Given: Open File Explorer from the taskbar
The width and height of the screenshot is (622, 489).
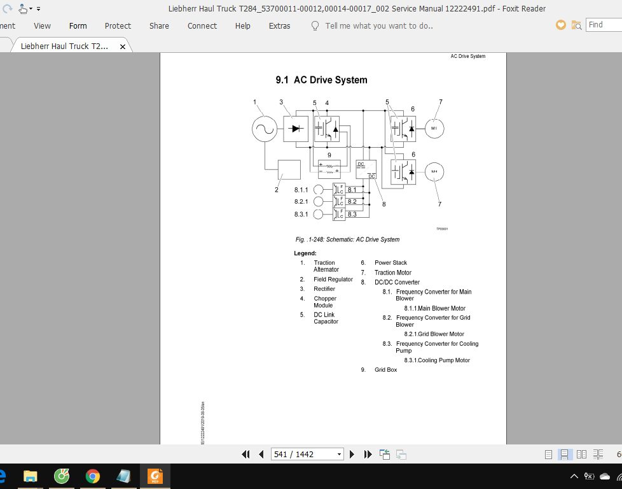Looking at the screenshot, I should click(x=30, y=476).
